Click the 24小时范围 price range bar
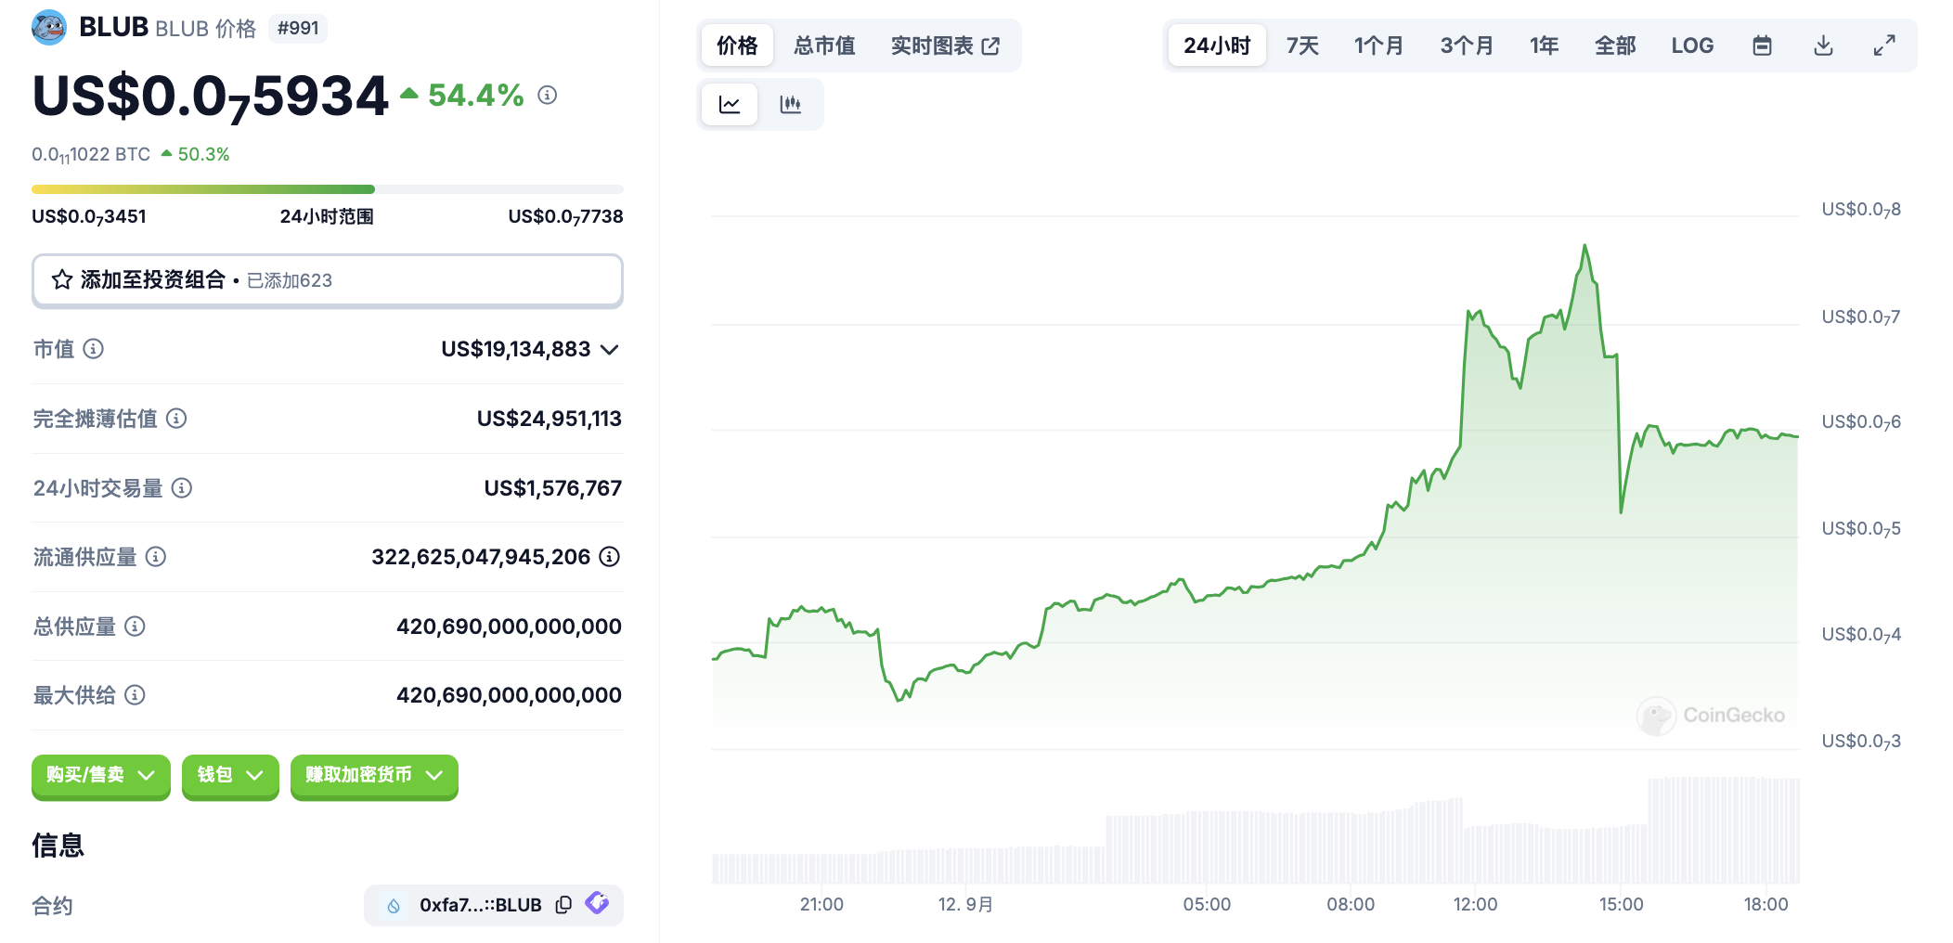1953x943 pixels. (327, 189)
